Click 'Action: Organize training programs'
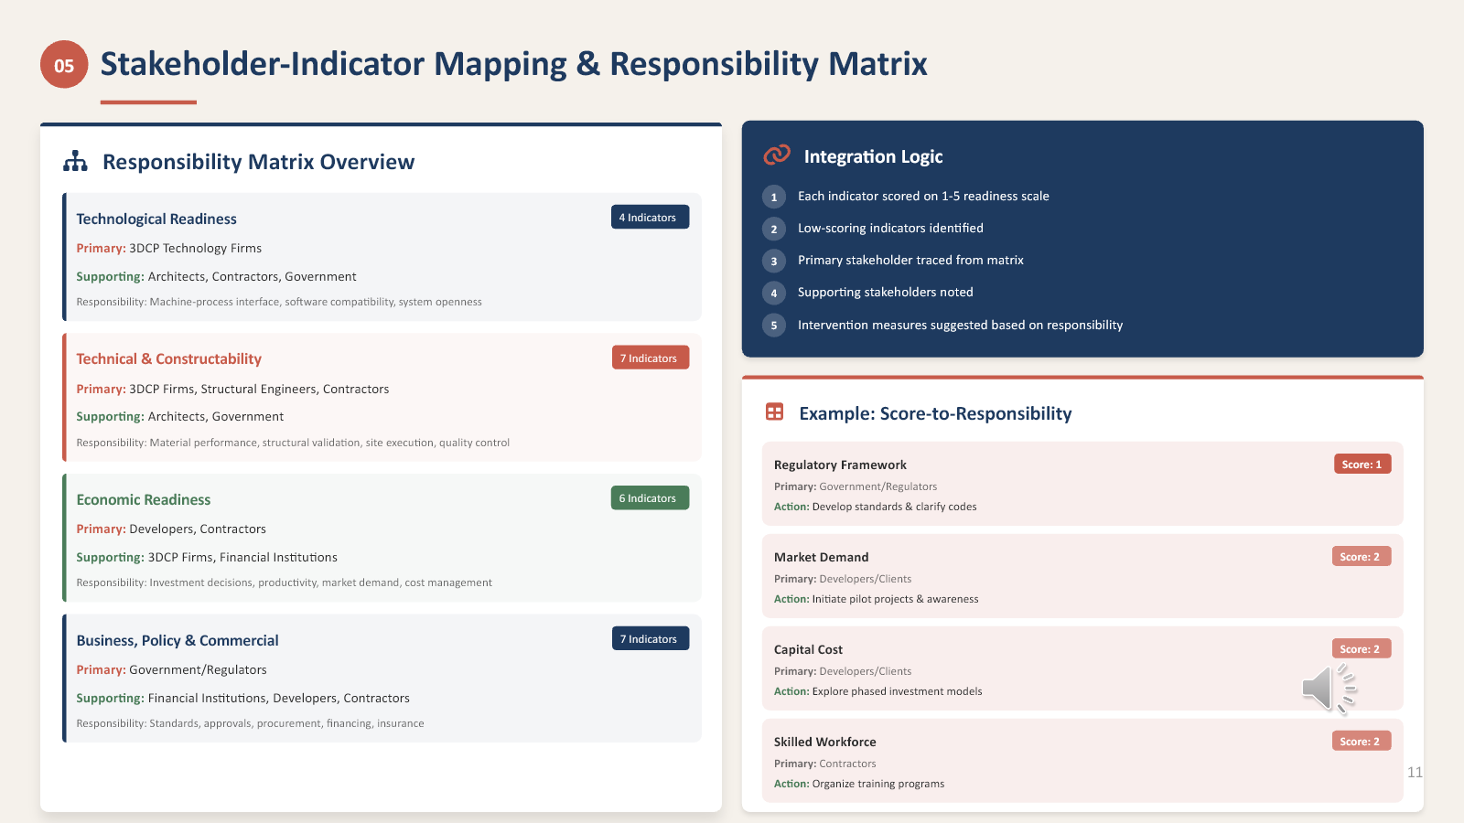The height and width of the screenshot is (823, 1464). tap(859, 784)
